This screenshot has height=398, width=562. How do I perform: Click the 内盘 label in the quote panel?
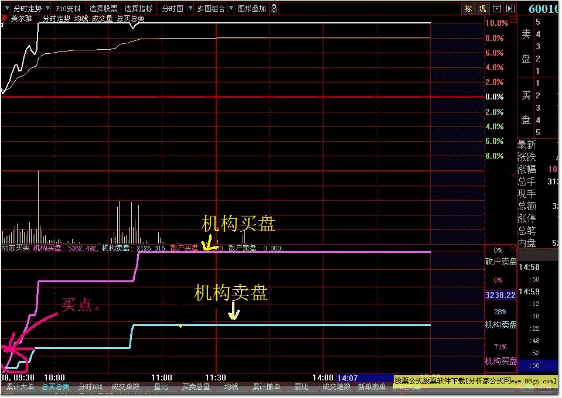[x=526, y=243]
